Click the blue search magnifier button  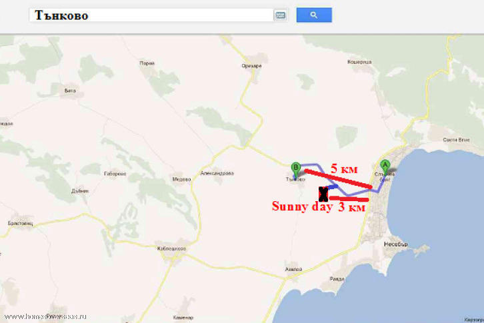(x=314, y=15)
